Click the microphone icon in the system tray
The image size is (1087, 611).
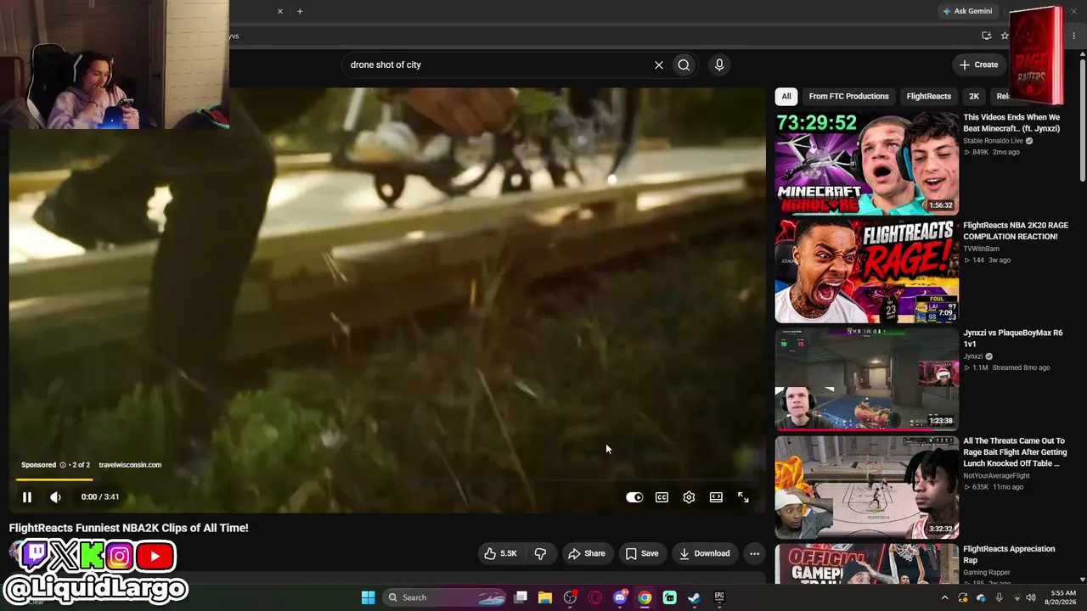tap(1000, 597)
